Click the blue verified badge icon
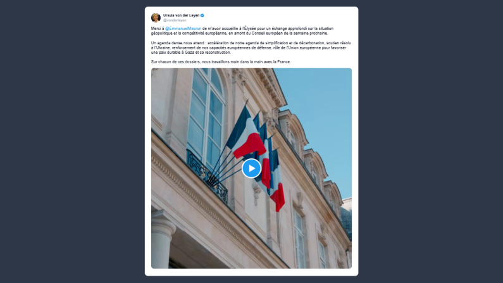The height and width of the screenshot is (283, 503). tap(202, 15)
